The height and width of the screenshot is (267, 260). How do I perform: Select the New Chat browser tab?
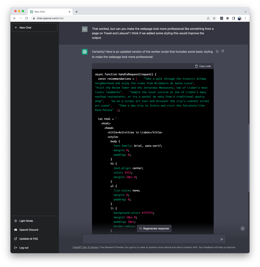coord(50,12)
